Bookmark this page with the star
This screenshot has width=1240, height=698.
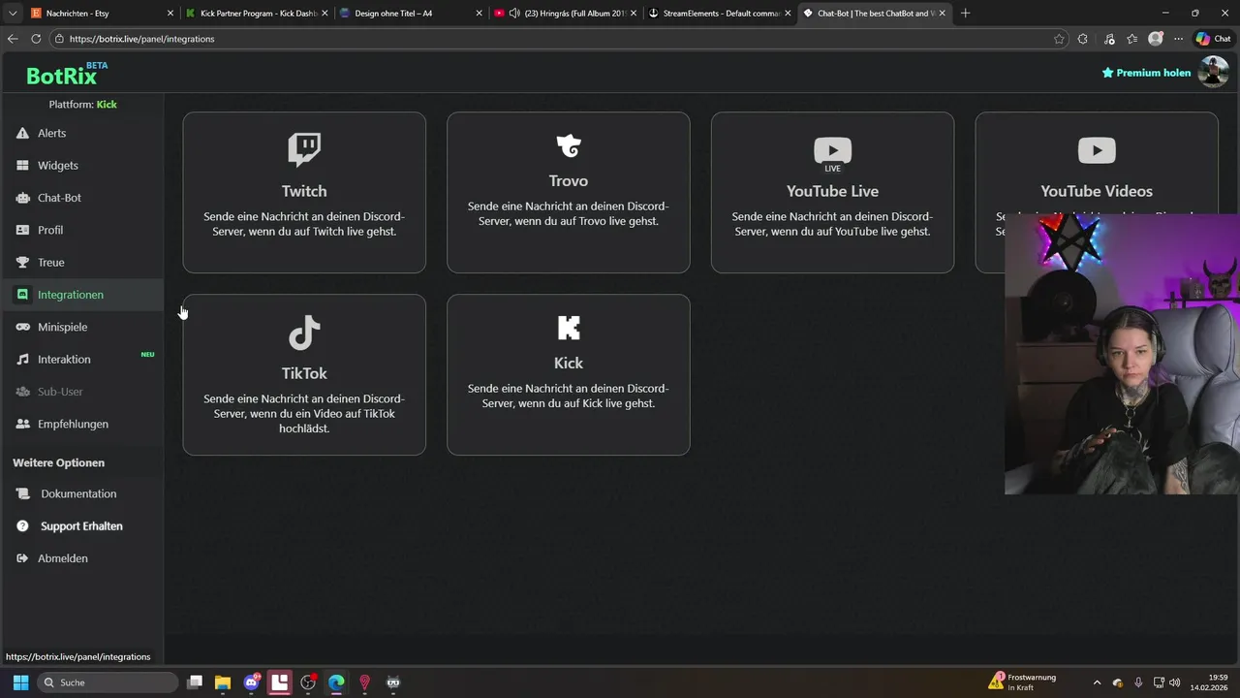pos(1059,39)
